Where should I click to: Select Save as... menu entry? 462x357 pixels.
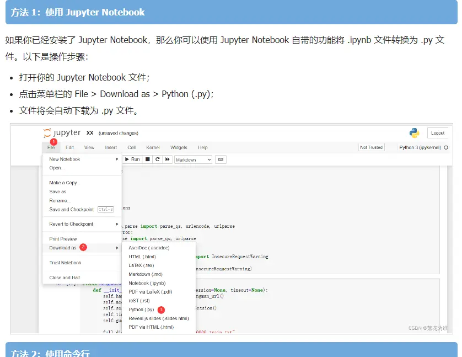(82, 191)
